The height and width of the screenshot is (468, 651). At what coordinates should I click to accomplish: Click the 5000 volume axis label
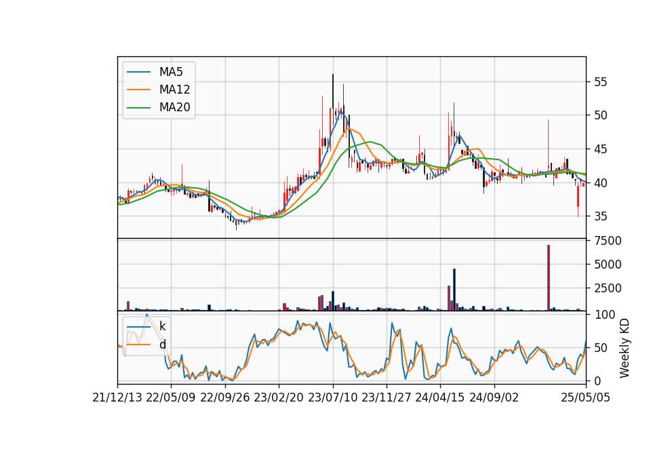point(608,265)
